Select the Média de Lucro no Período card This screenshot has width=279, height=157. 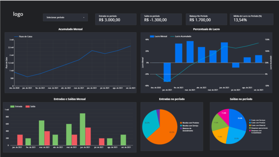[x=251, y=18]
